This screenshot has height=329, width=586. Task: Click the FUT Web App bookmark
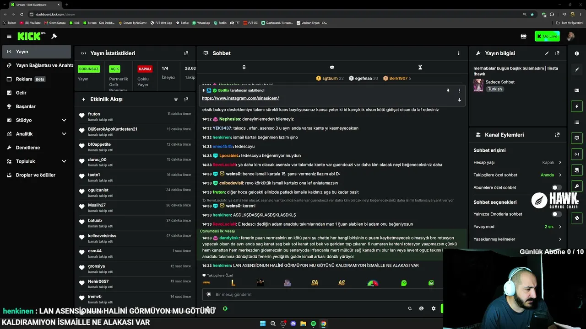(x=161, y=23)
